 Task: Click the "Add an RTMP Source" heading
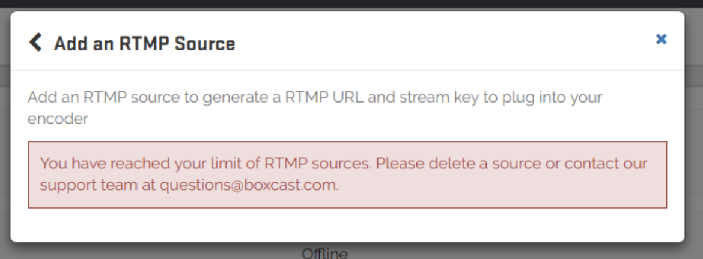[144, 44]
